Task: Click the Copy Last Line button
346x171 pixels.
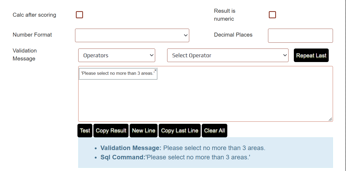Action: pyautogui.click(x=180, y=130)
